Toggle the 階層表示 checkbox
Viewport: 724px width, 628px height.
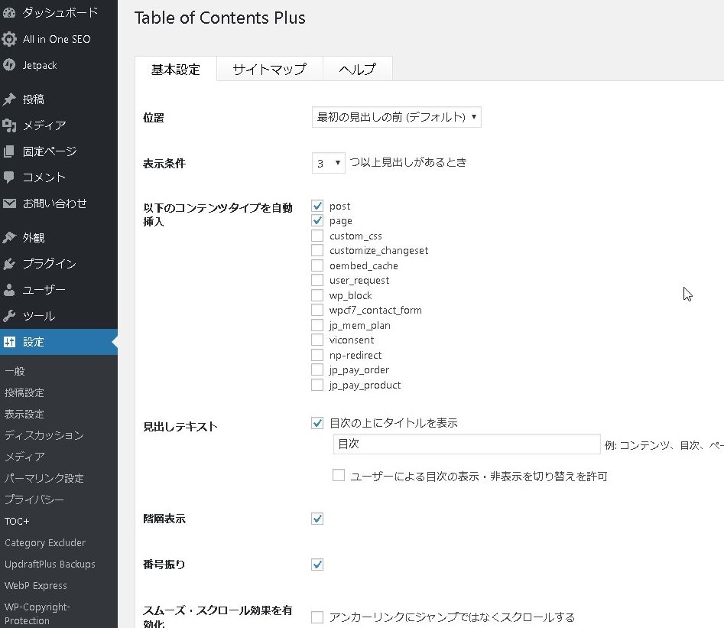coord(317,519)
